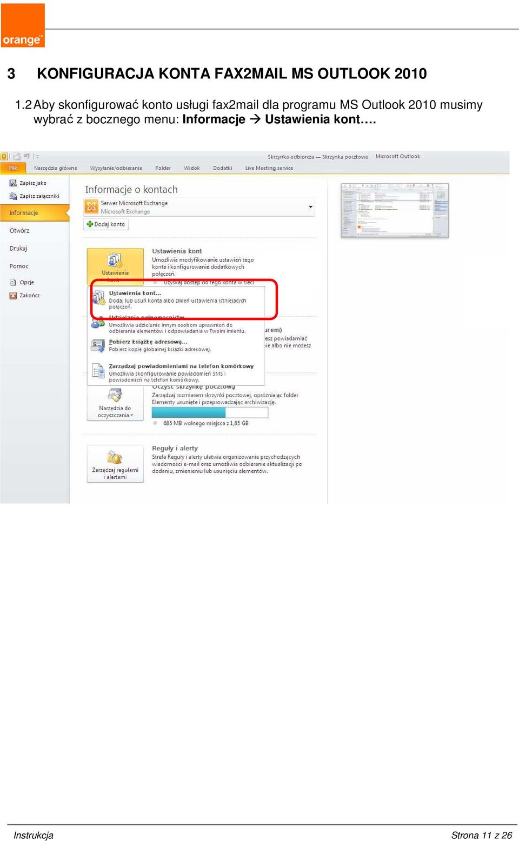519x841 pixels.
Task: Switch to Wysyłanie/odbieranie tab
Action: click(x=116, y=168)
